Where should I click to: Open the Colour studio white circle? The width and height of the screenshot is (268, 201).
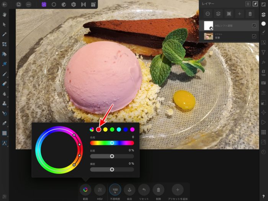point(263,24)
